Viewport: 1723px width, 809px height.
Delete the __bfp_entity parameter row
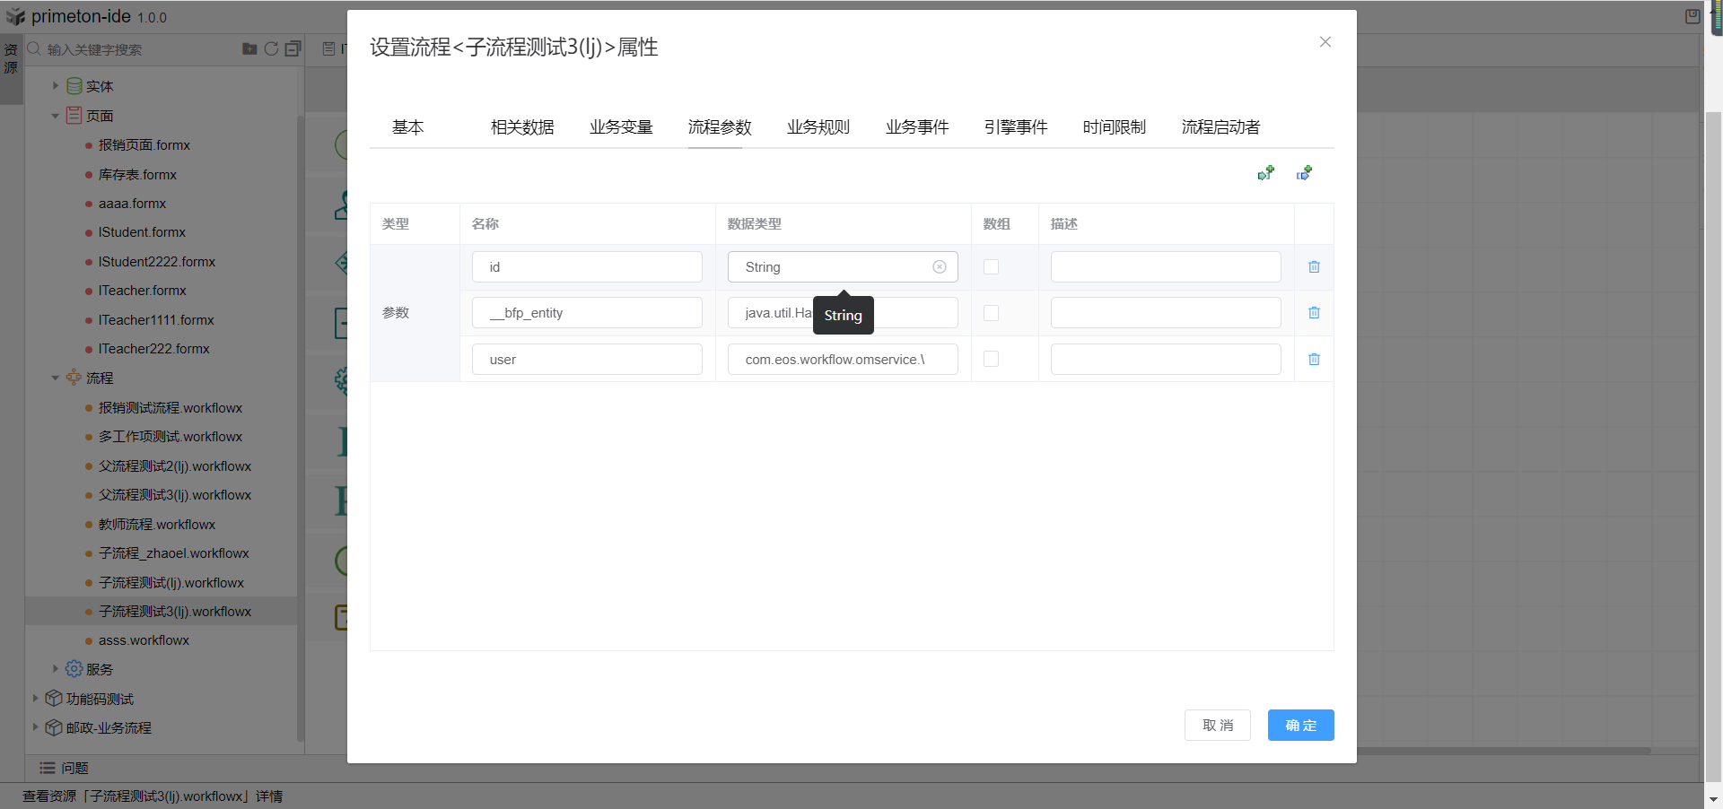1314,313
